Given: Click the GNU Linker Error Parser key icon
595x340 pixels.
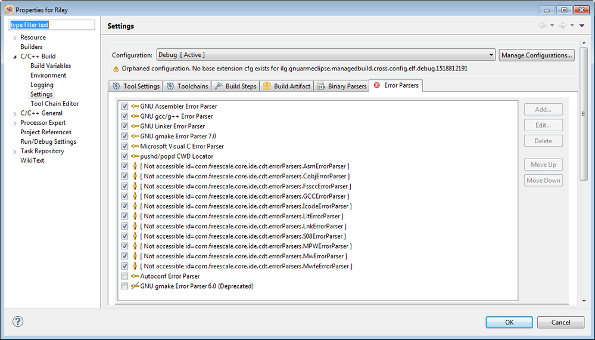Looking at the screenshot, I should [135, 126].
